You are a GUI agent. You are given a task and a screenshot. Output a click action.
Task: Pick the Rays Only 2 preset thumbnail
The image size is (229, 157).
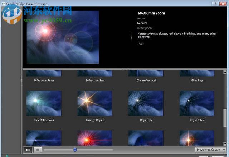(197, 103)
